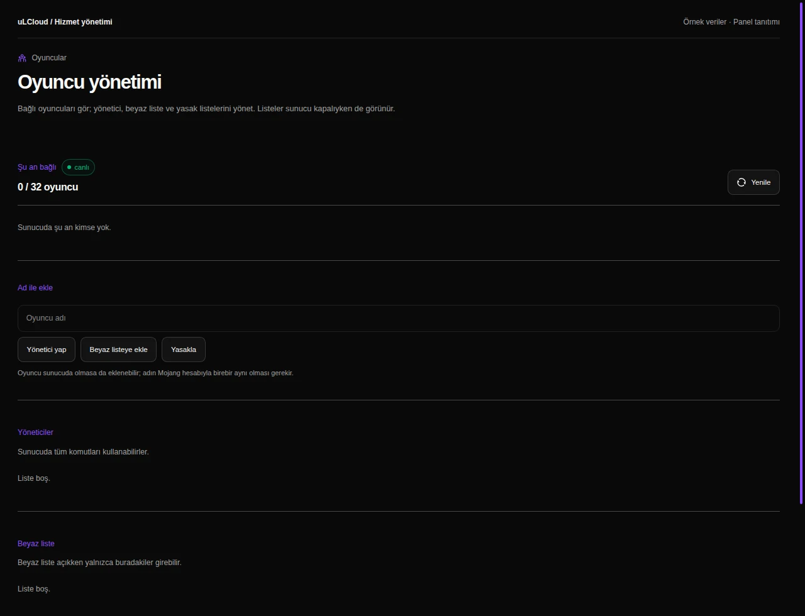Viewport: 805px width, 616px height.
Task: Click the Şu an bağlı label
Action: [37, 167]
